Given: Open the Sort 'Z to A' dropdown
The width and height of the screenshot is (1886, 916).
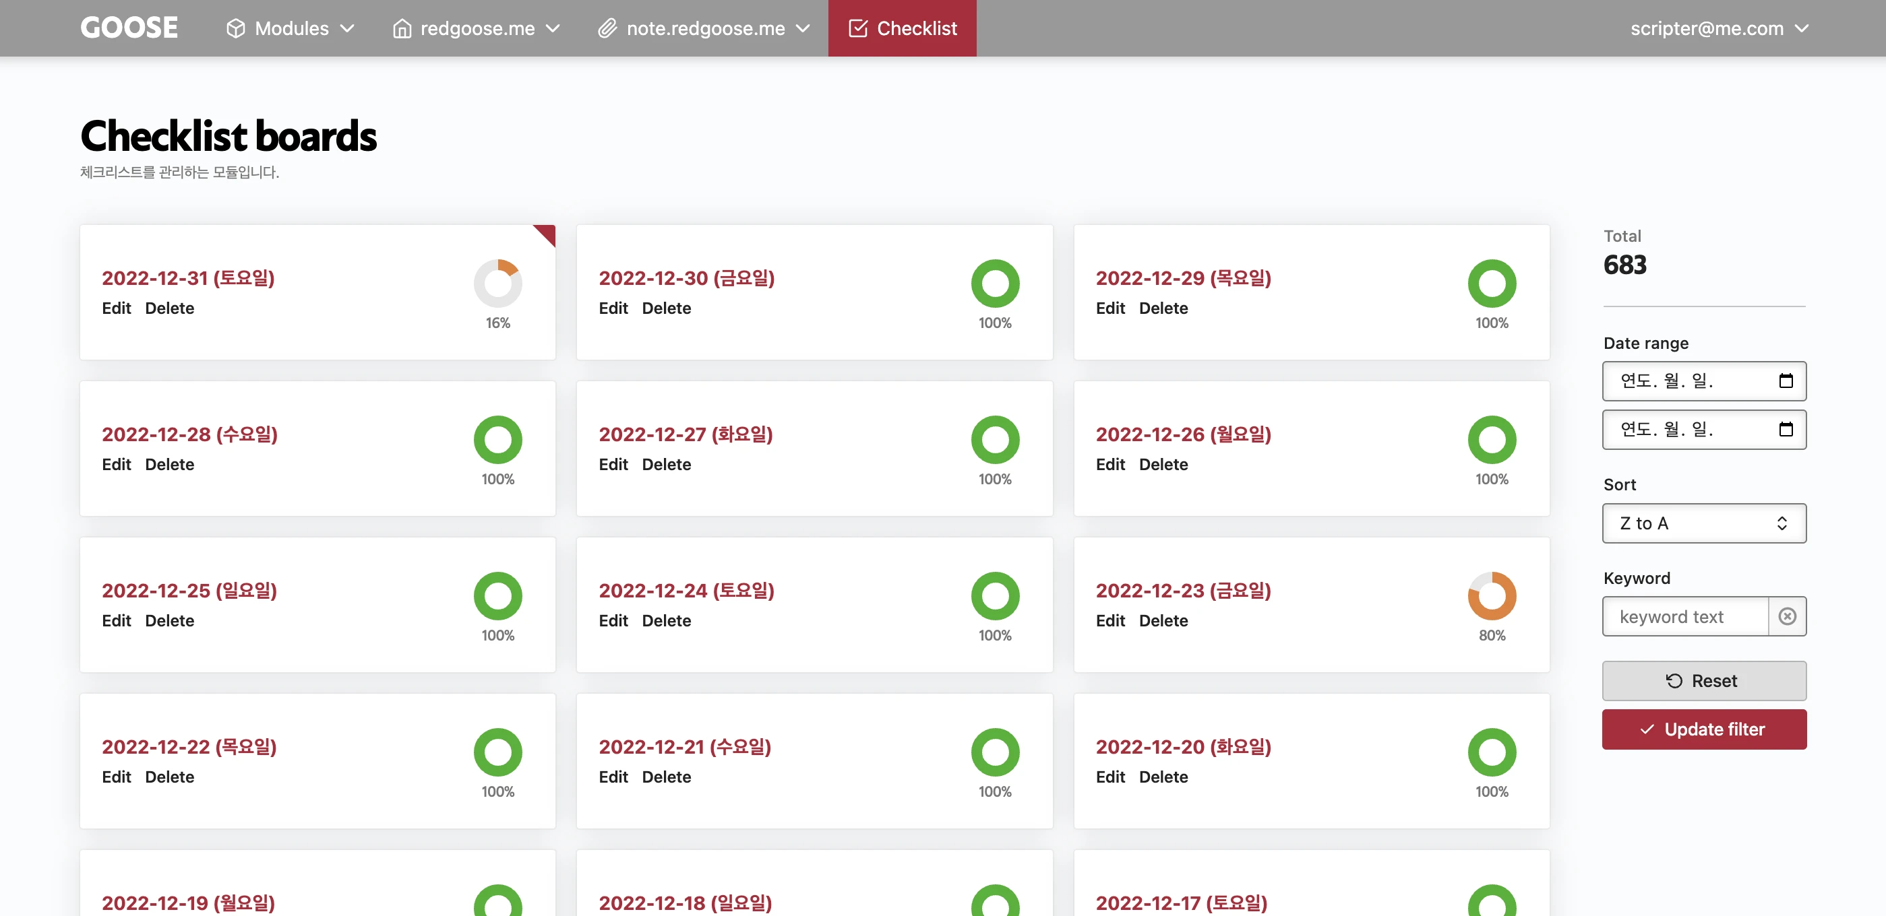Looking at the screenshot, I should point(1704,523).
